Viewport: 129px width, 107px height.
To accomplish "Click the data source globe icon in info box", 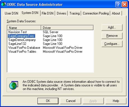I will 14,85.
